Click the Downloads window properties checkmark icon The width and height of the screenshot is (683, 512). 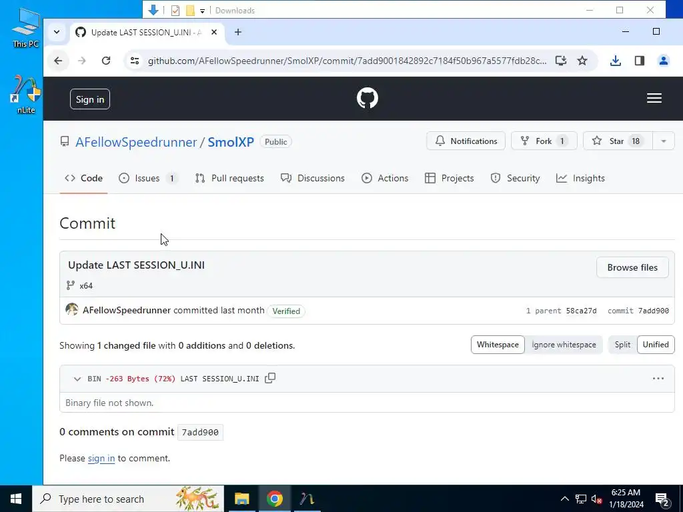[175, 11]
